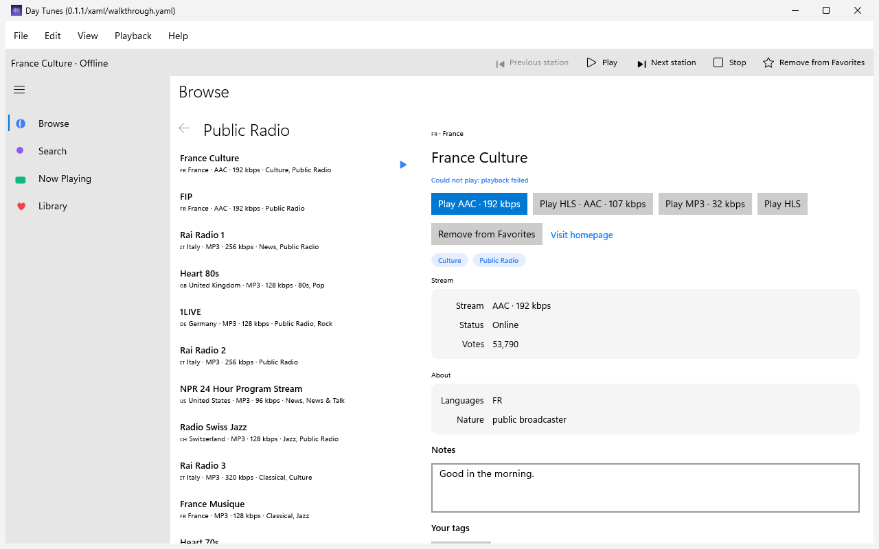The image size is (879, 549).
Task: Open the Playback menu
Action: [x=133, y=36]
